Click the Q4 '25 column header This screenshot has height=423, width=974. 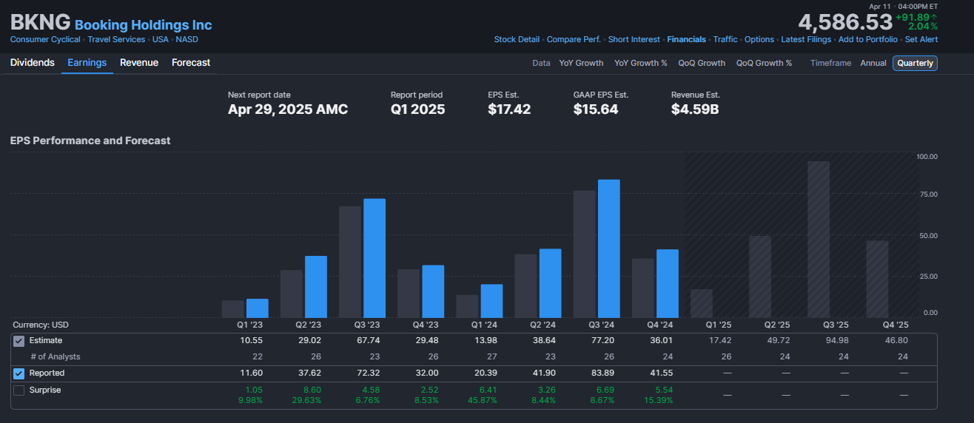click(x=896, y=325)
